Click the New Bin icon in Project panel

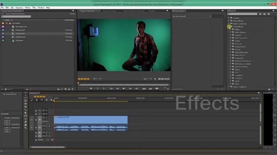[65, 89]
